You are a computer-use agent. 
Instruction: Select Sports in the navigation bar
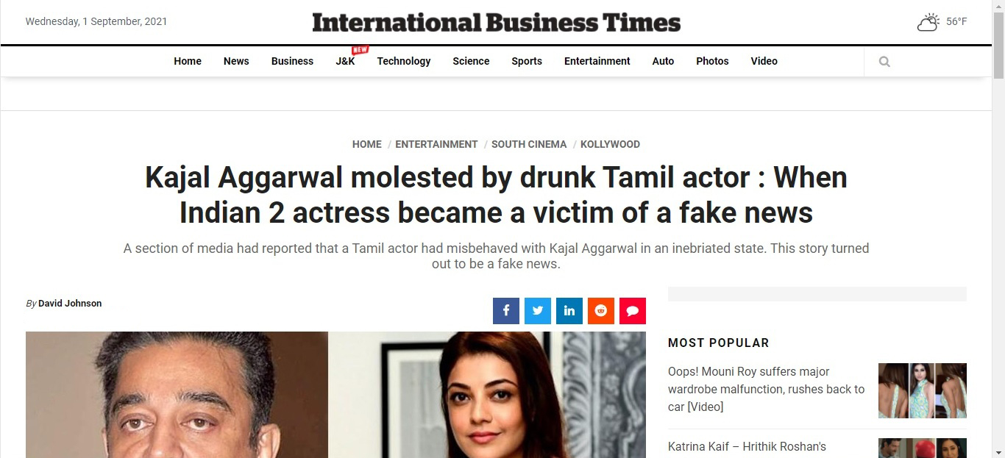point(527,61)
